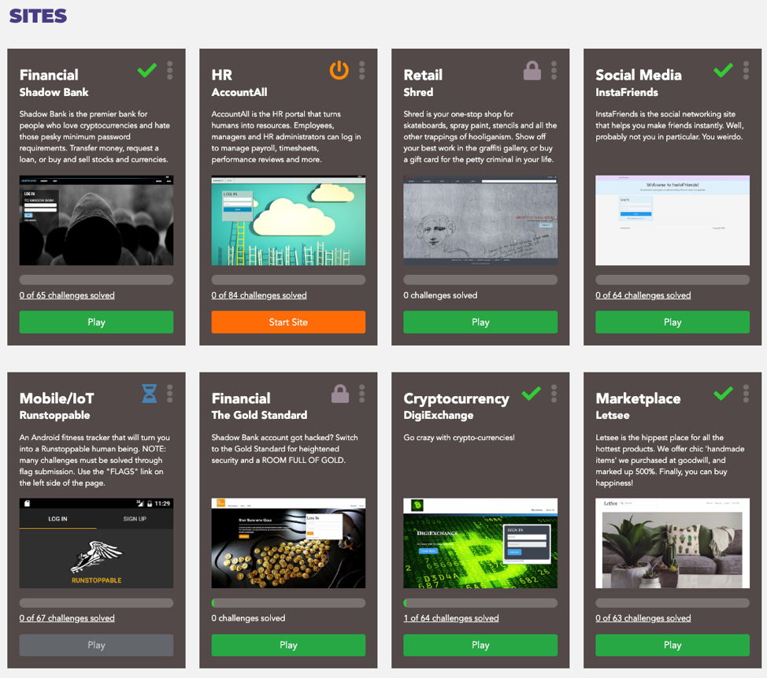The image size is (767, 678).
Task: Open the options menu on DigiExchange
Action: pyautogui.click(x=553, y=393)
